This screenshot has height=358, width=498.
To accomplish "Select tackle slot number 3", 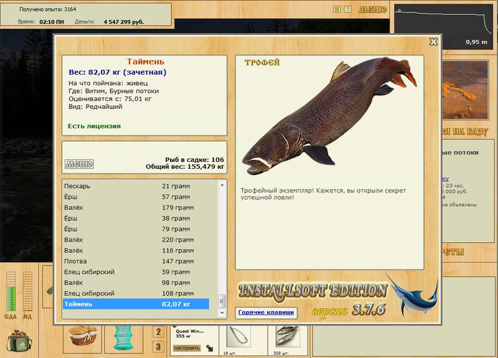I will (x=158, y=347).
